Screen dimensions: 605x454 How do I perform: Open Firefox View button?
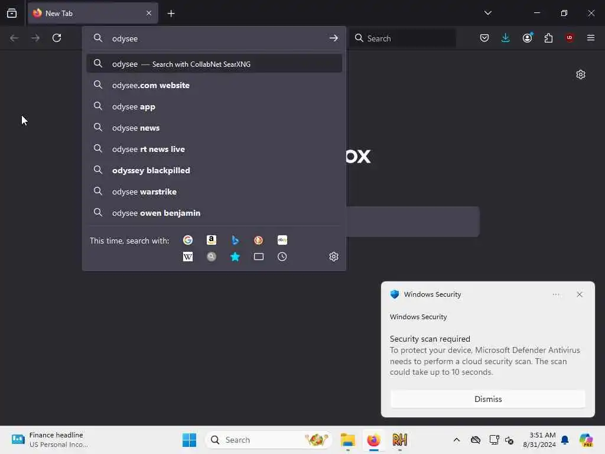point(12,13)
